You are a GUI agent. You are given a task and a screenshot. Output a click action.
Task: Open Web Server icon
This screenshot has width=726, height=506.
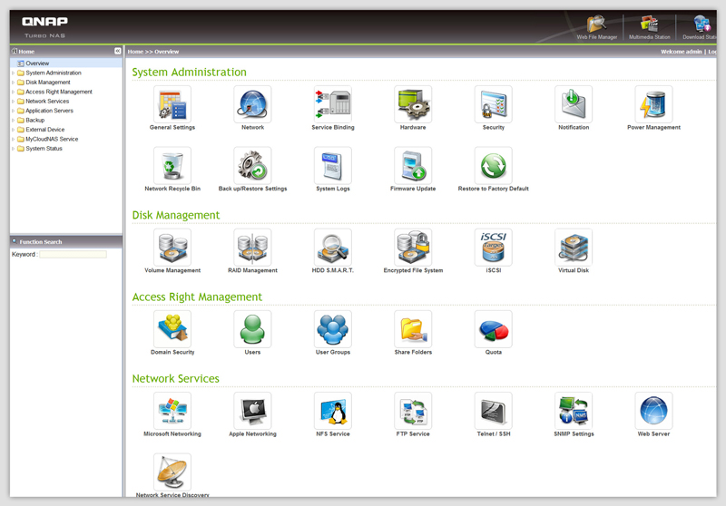pos(653,411)
